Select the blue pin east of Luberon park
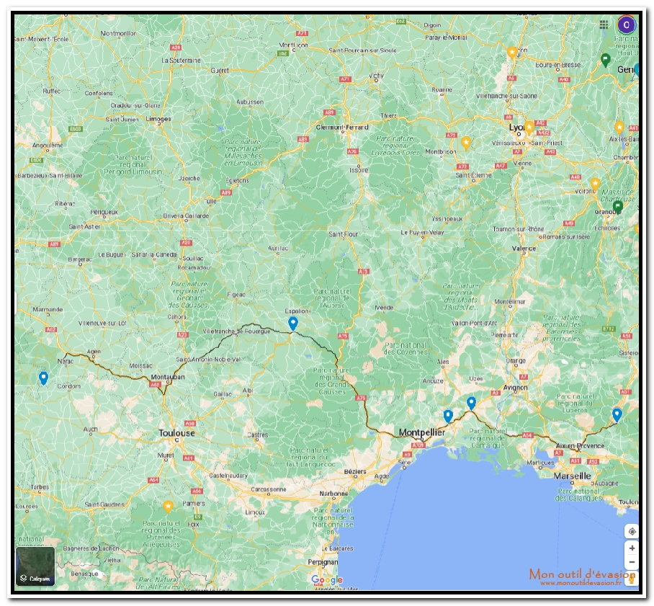The width and height of the screenshot is (654, 606). pyautogui.click(x=617, y=414)
